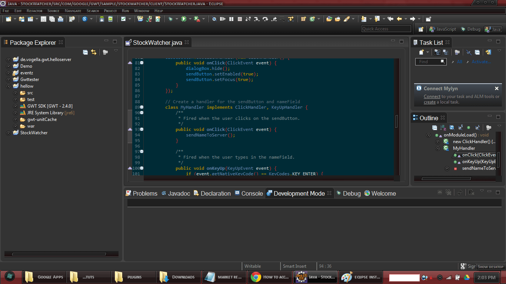Open the Debug button dropdown arrow
Viewport: 506px width, 284px height.
(177, 19)
